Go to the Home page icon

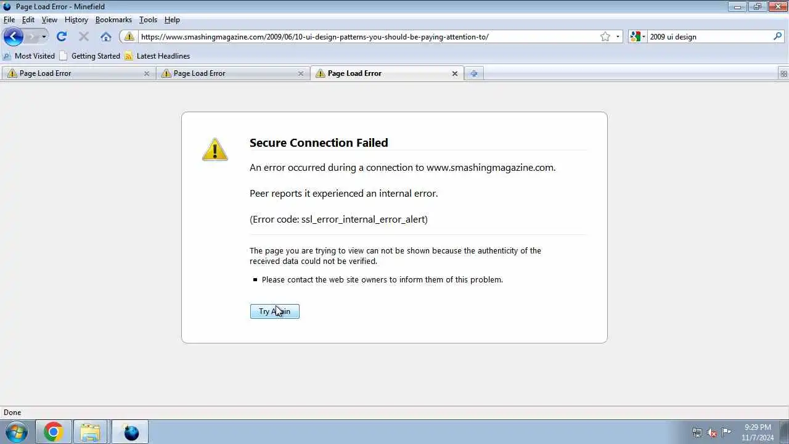(x=106, y=36)
